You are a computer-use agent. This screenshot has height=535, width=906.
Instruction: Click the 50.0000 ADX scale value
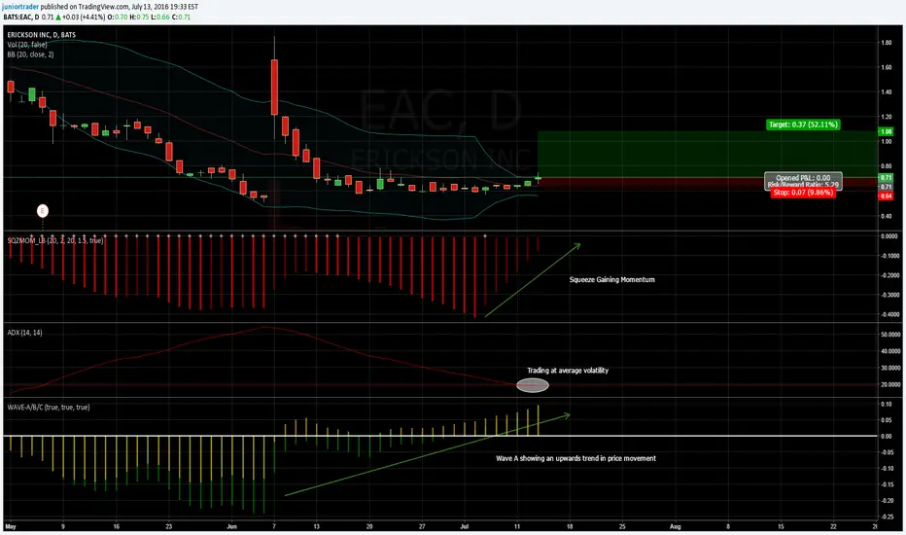pyautogui.click(x=889, y=335)
